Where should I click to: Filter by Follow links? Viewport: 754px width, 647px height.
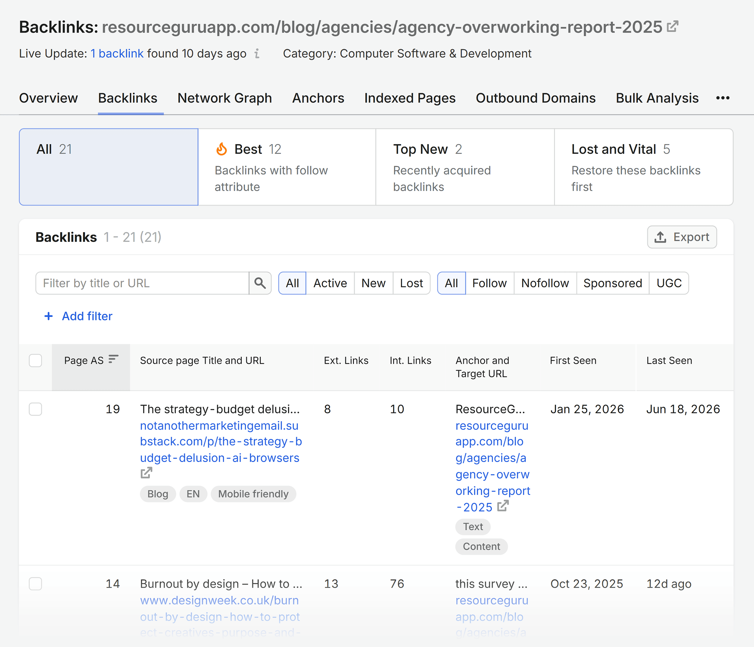click(489, 283)
